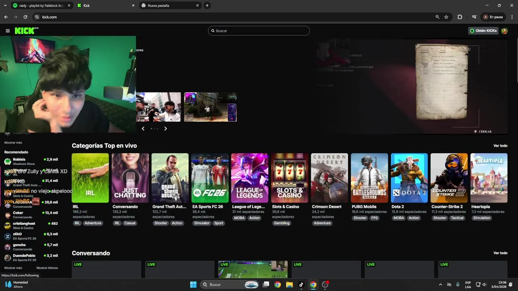Switch to the Nueva pestaña browser tab
This screenshot has width=518, height=291.
(x=170, y=6)
